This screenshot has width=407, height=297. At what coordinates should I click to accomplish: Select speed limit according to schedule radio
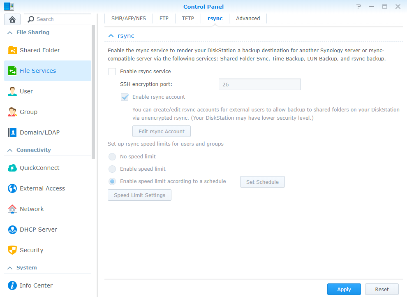[x=112, y=181]
